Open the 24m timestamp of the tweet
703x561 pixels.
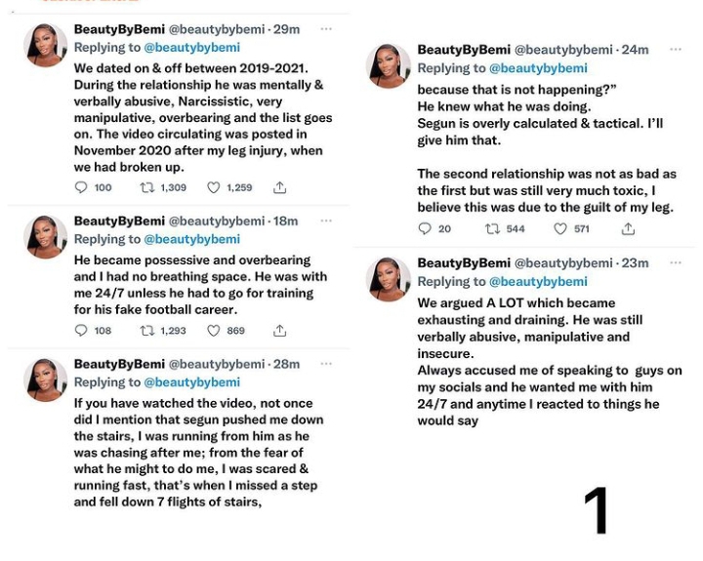tap(635, 50)
